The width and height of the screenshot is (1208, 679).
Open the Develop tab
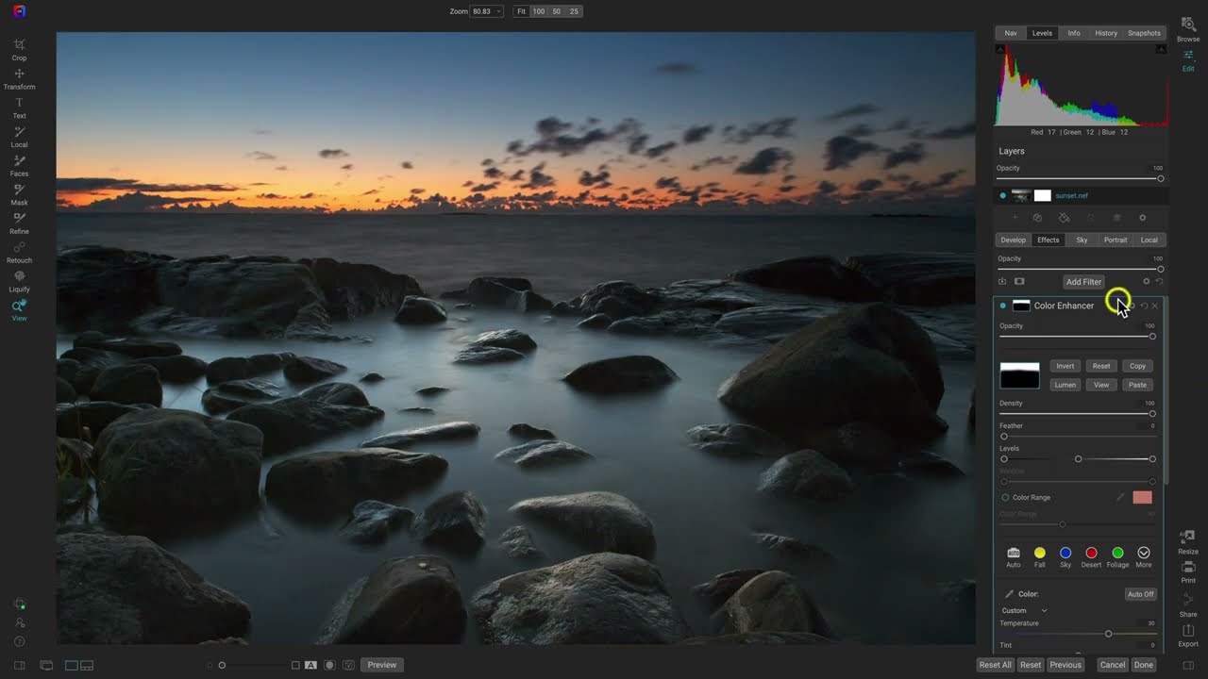point(1013,240)
